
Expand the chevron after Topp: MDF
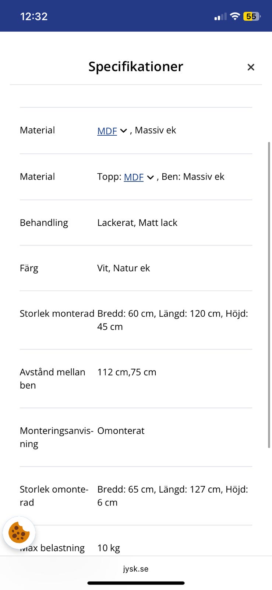pyautogui.click(x=150, y=177)
